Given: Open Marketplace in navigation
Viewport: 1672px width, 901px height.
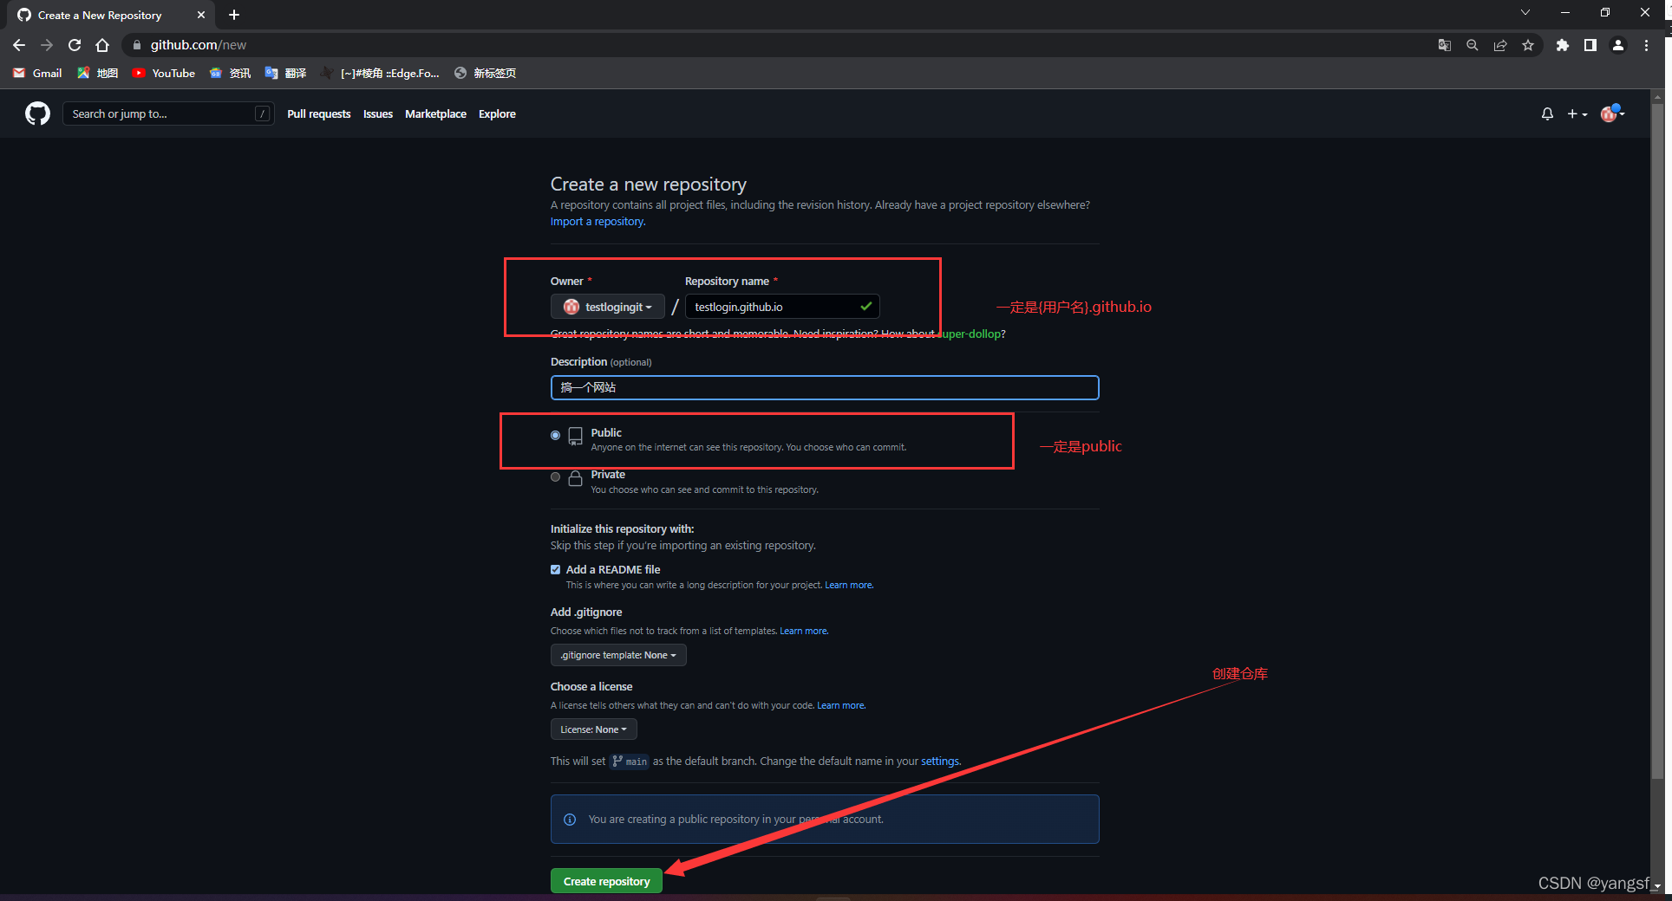Looking at the screenshot, I should 435,113.
